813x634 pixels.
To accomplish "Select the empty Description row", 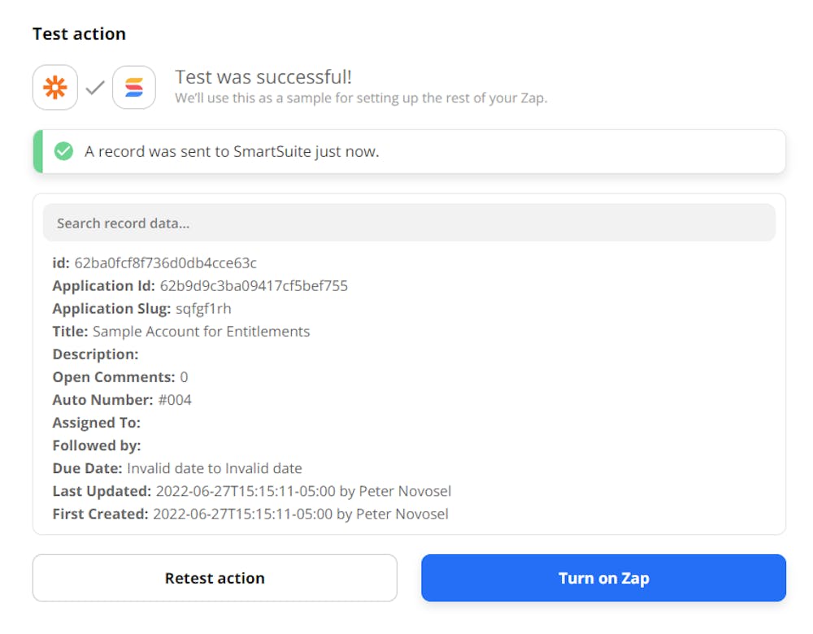I will tap(96, 354).
